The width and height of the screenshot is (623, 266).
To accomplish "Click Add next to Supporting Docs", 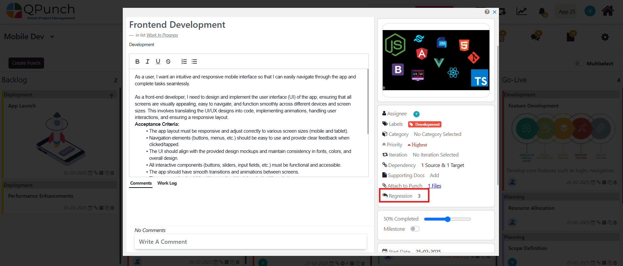I will [434, 175].
